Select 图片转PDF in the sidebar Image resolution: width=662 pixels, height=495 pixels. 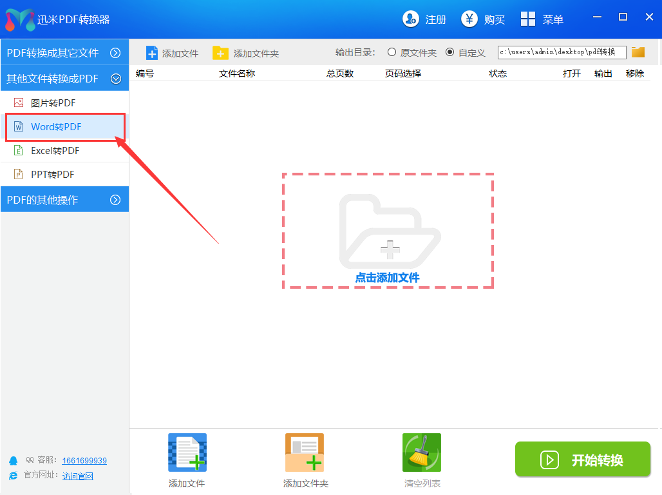[x=53, y=102]
